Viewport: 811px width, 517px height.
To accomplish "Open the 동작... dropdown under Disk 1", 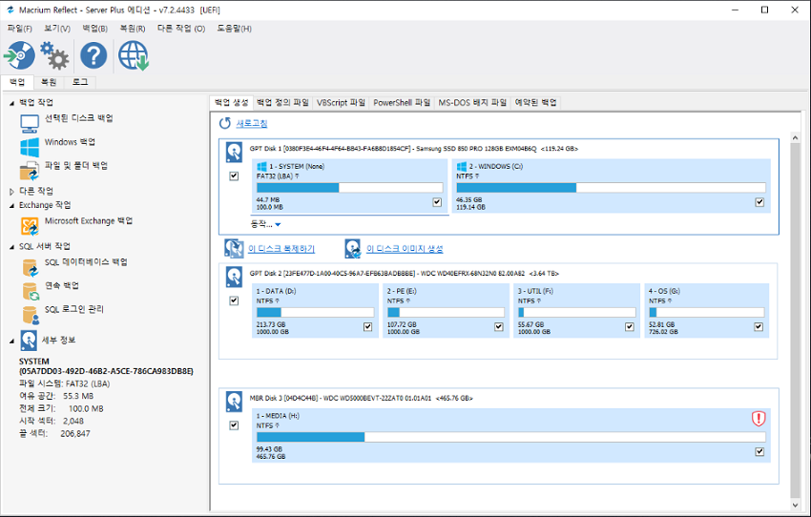I will (x=266, y=224).
